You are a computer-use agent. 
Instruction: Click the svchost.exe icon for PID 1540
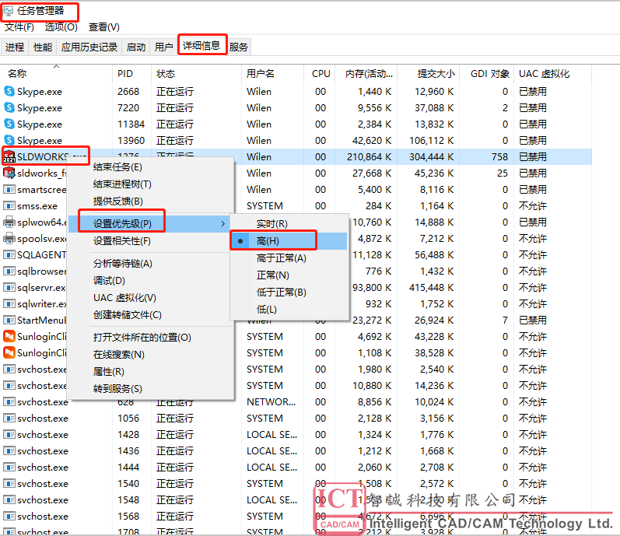[x=9, y=483]
